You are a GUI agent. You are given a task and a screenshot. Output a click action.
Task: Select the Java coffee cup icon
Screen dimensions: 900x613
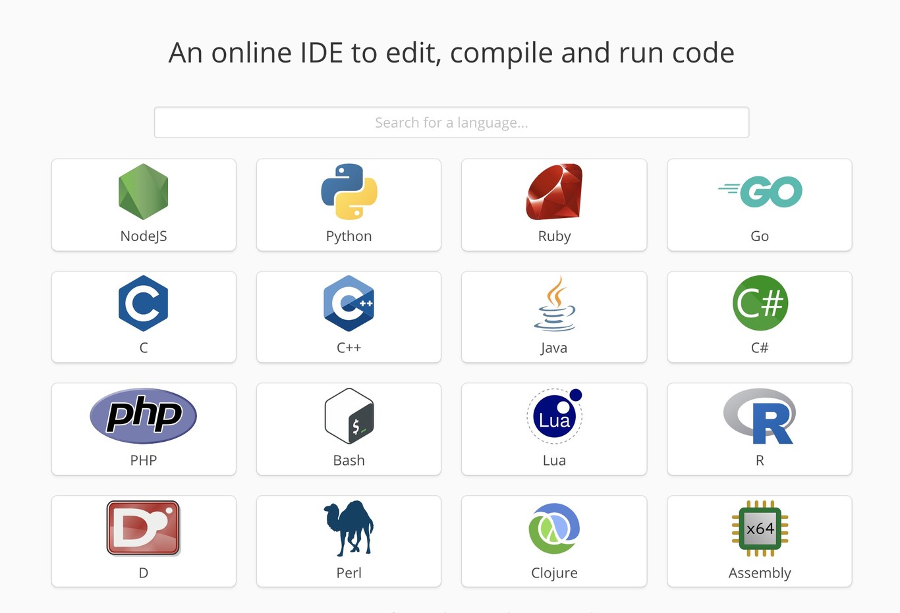click(553, 304)
